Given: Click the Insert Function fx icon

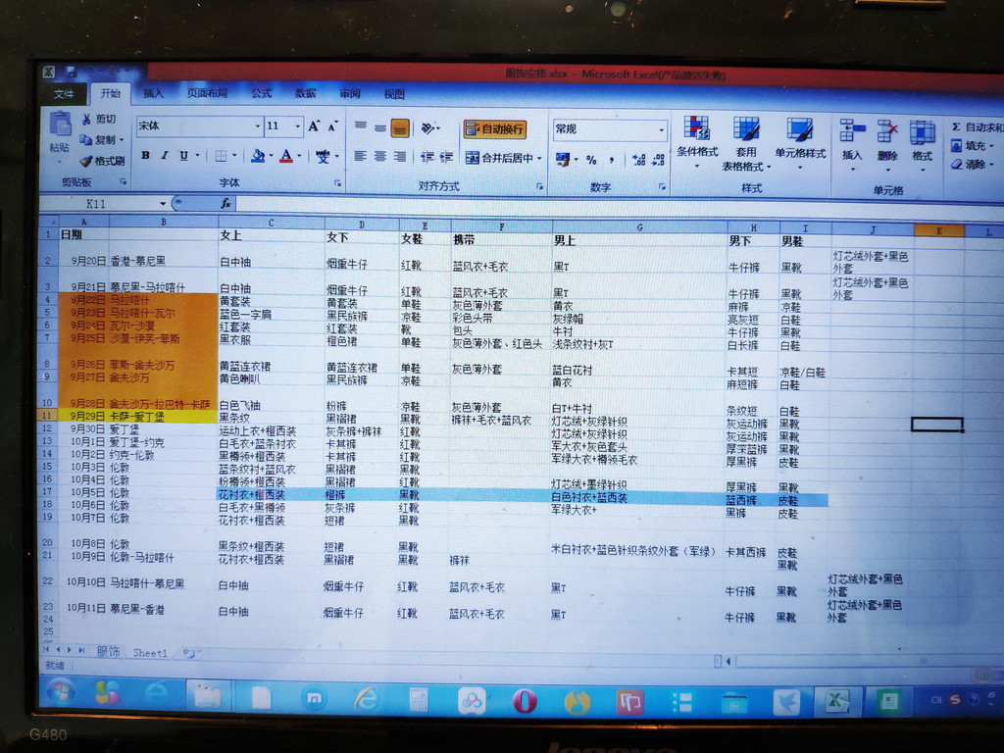Looking at the screenshot, I should [x=225, y=203].
